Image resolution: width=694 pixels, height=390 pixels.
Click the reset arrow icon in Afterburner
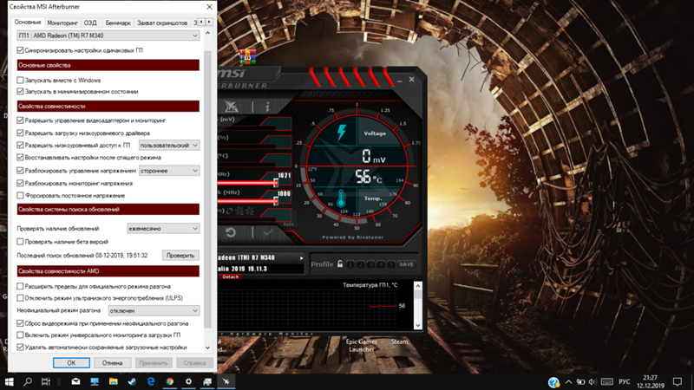(231, 232)
